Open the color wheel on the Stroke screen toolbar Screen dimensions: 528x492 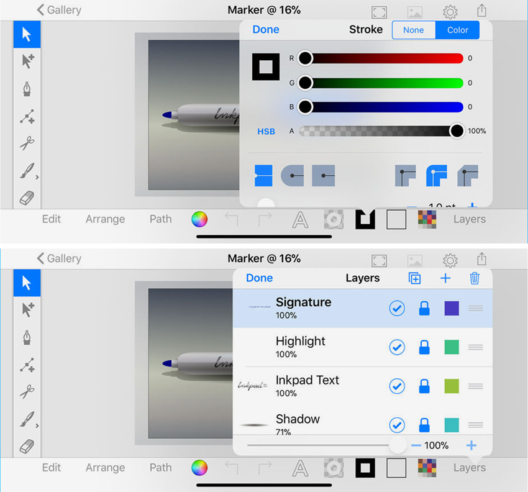click(x=199, y=219)
